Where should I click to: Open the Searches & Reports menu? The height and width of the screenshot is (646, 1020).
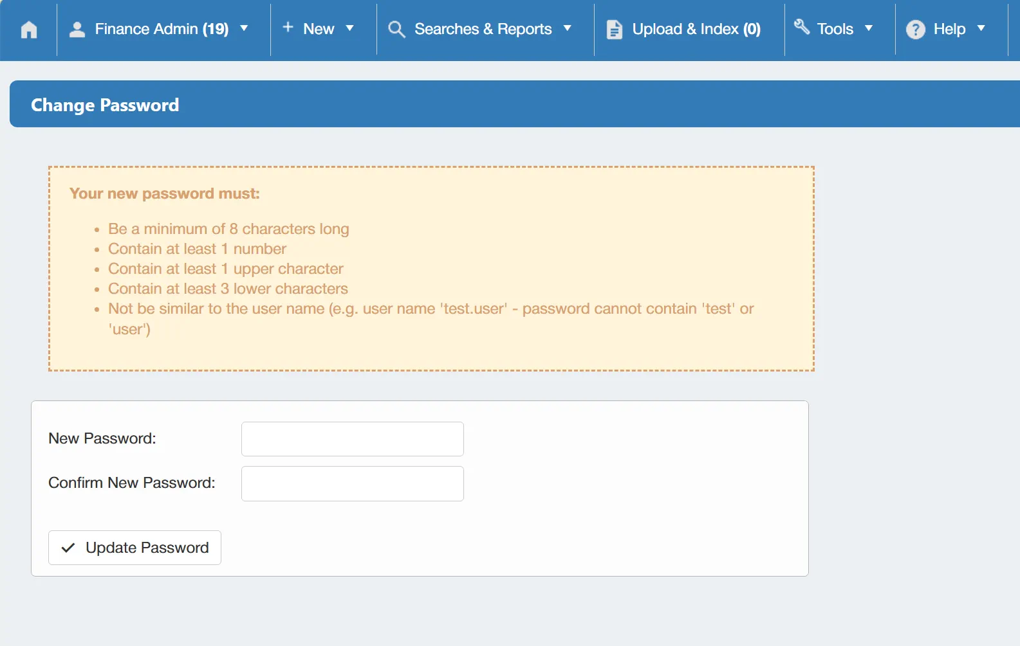tap(483, 30)
